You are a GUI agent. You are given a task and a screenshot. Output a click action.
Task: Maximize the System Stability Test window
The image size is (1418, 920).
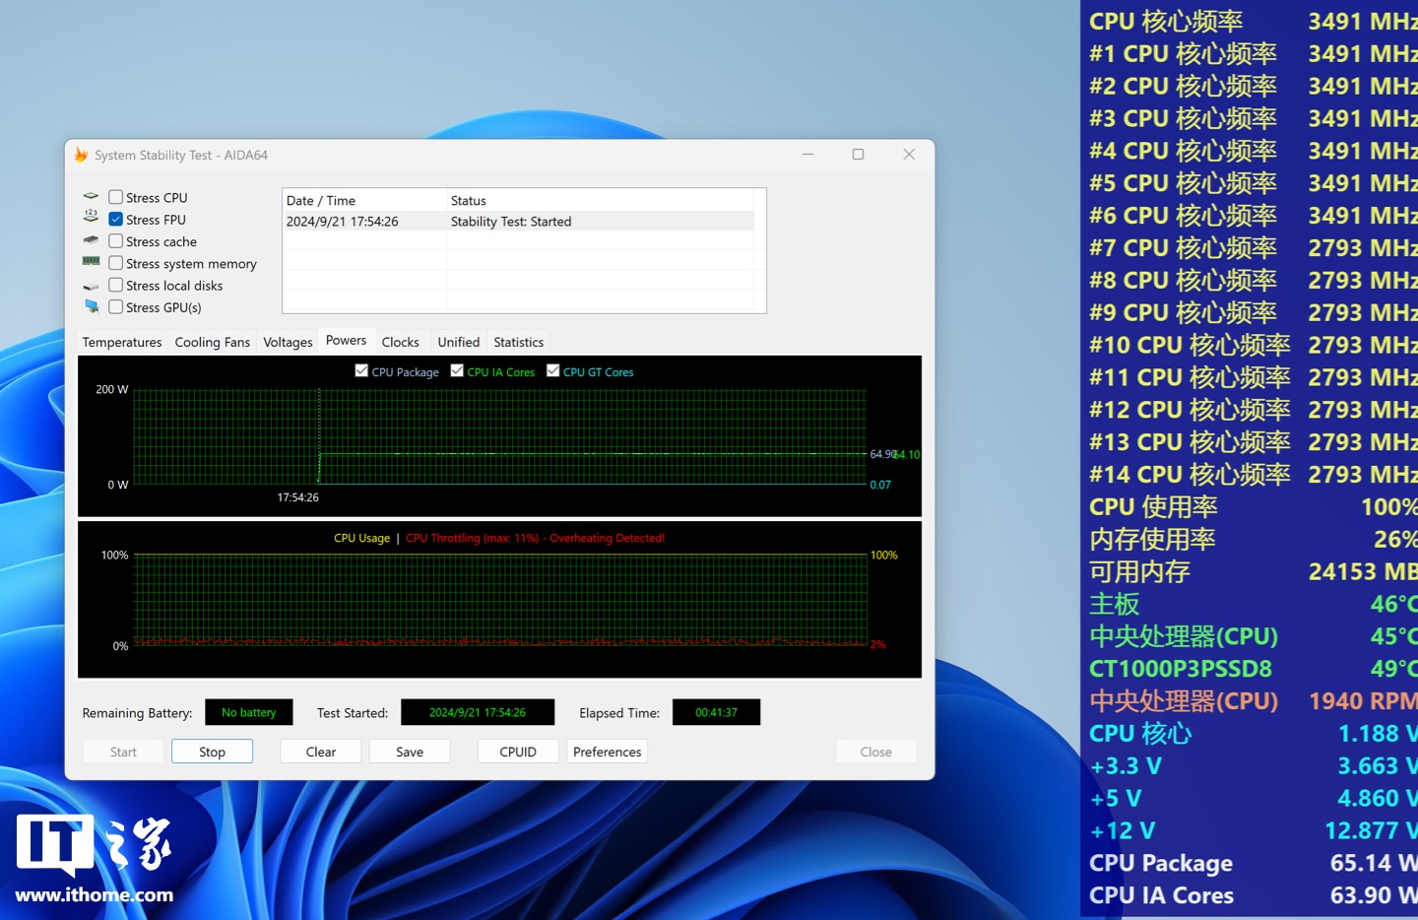tap(858, 155)
